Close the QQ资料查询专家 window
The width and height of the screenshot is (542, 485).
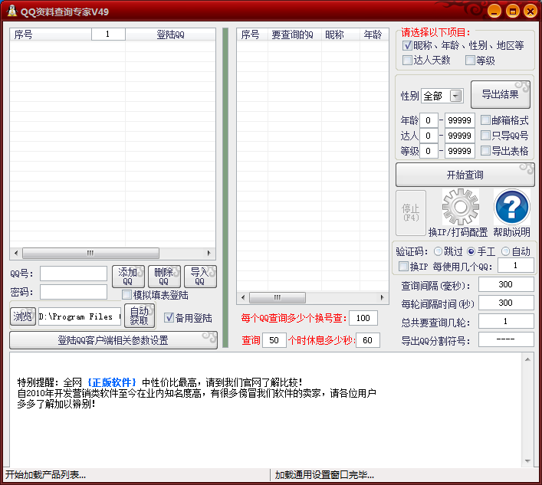pyautogui.click(x=531, y=11)
